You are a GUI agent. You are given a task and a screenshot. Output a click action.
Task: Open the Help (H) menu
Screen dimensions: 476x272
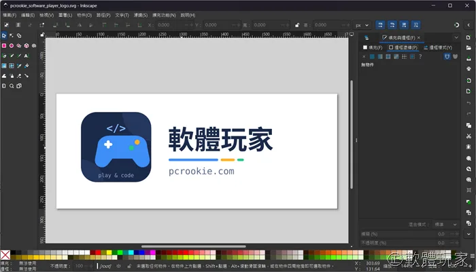coord(188,15)
